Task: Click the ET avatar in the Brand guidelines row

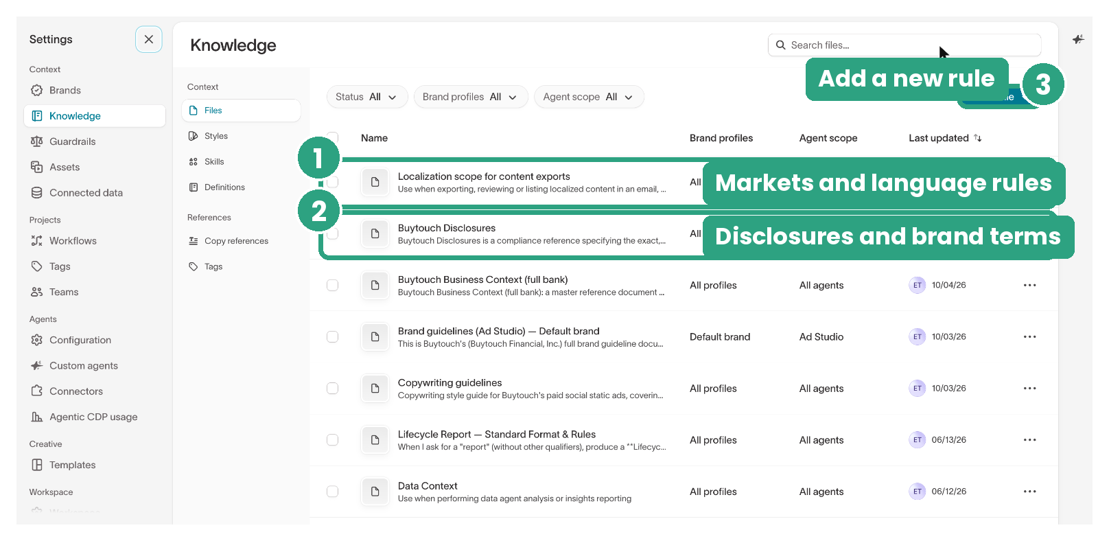Action: coord(917,336)
